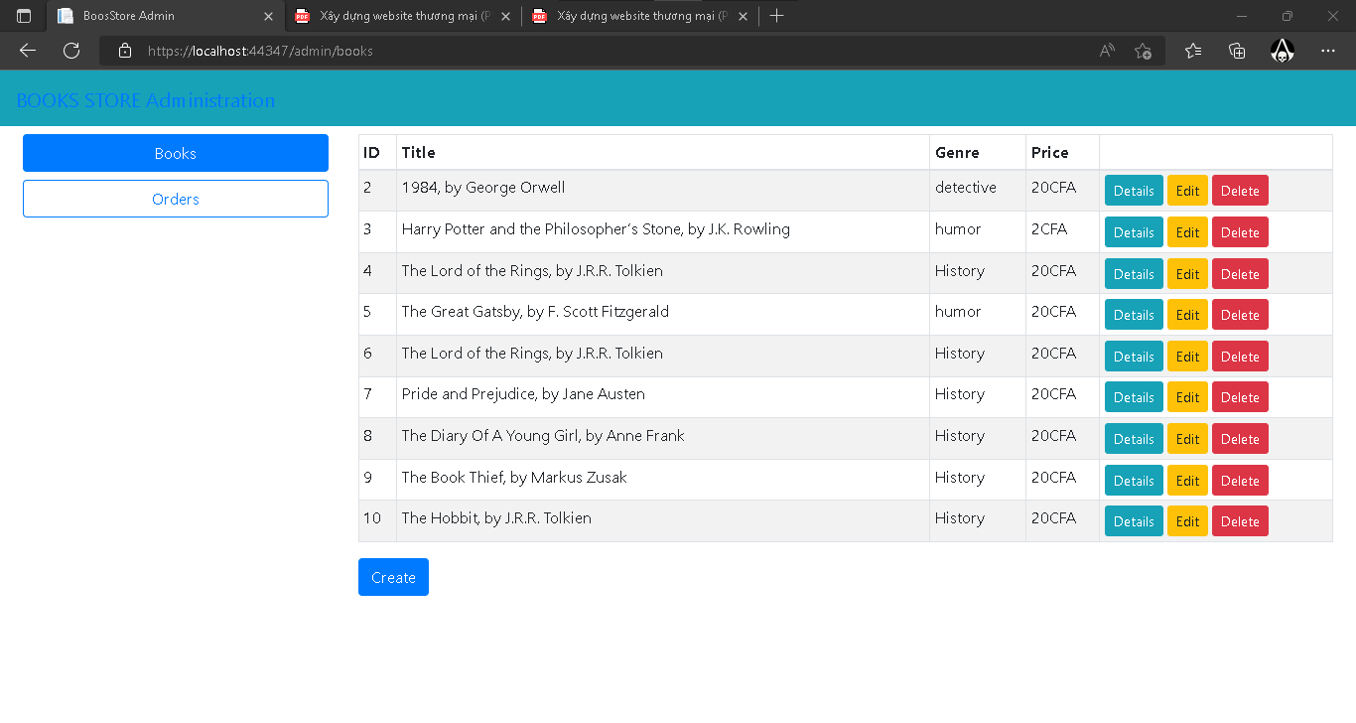The image size is (1356, 723).
Task: Open the browser profile avatar
Action: [x=1283, y=51]
